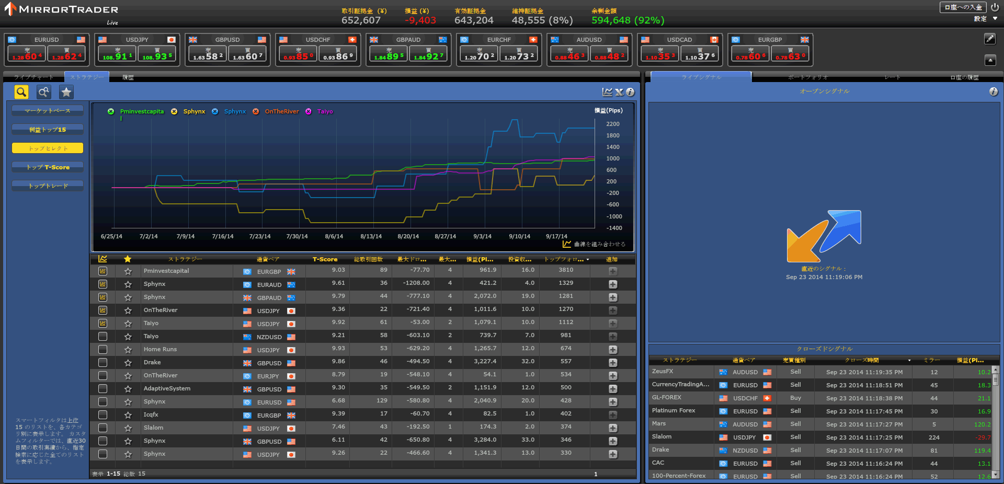Open the live signals info icon

[994, 91]
